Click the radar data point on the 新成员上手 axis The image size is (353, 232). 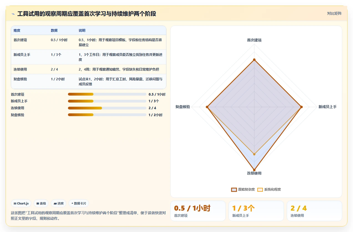301,107
